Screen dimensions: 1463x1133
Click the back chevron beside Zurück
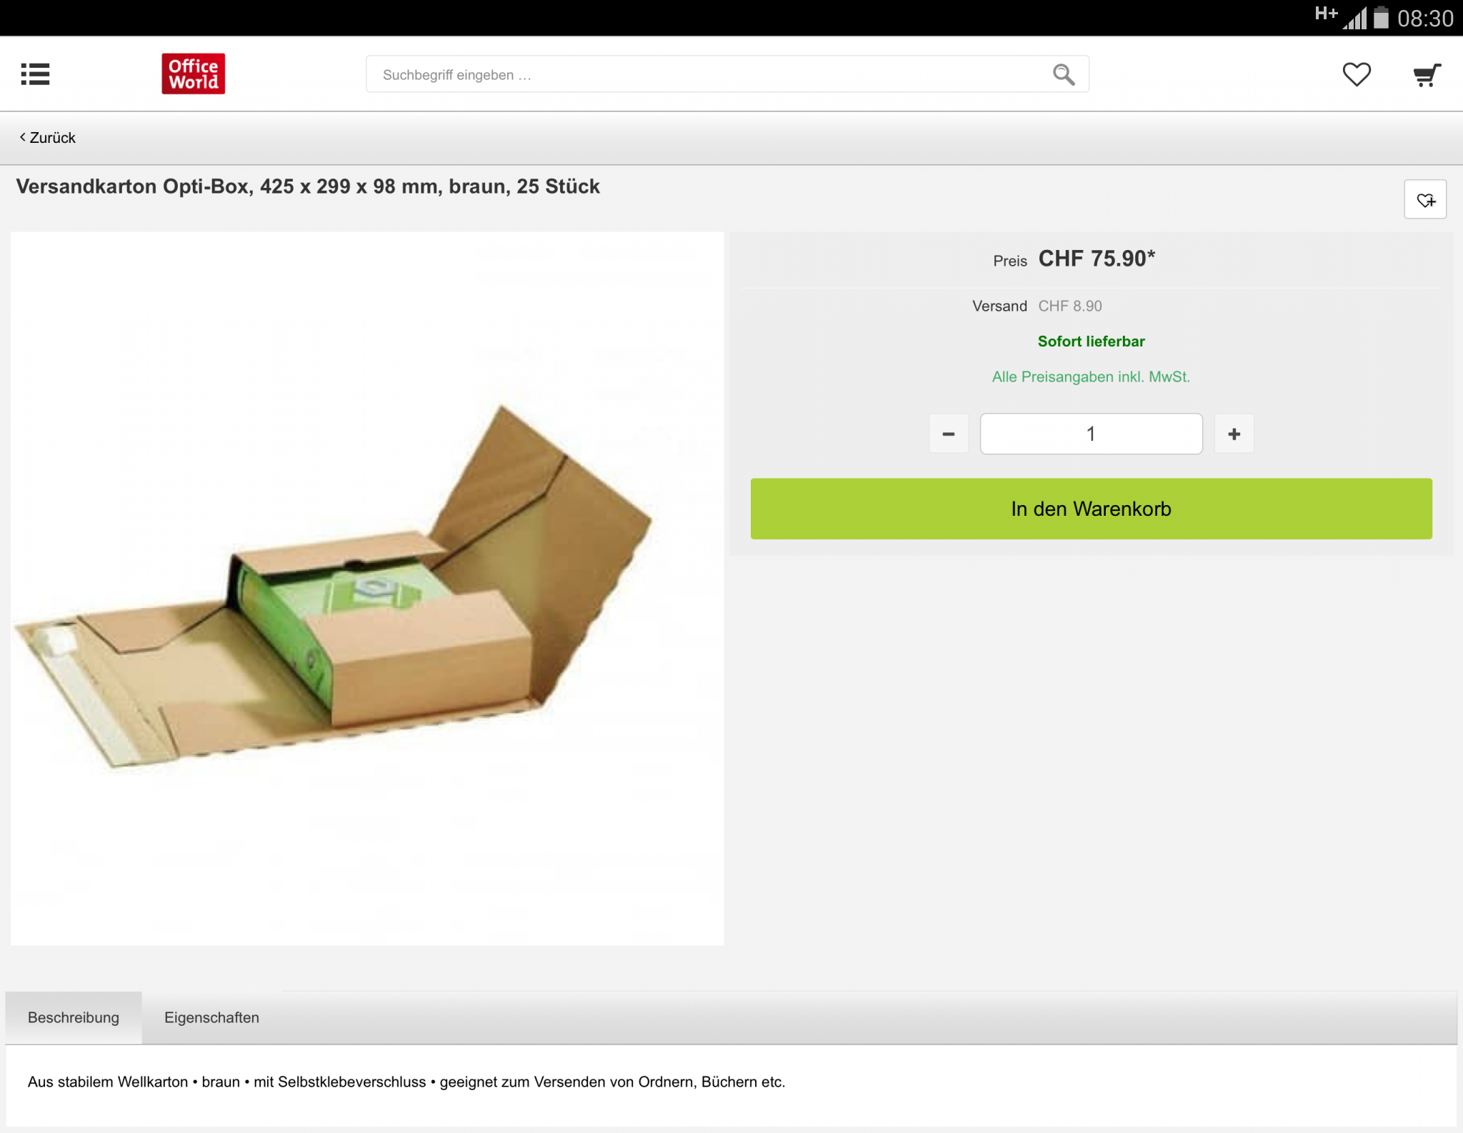click(x=23, y=137)
